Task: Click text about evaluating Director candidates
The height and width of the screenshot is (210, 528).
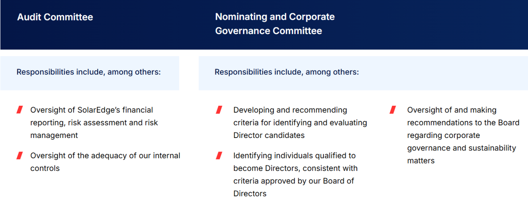Action: click(300, 123)
